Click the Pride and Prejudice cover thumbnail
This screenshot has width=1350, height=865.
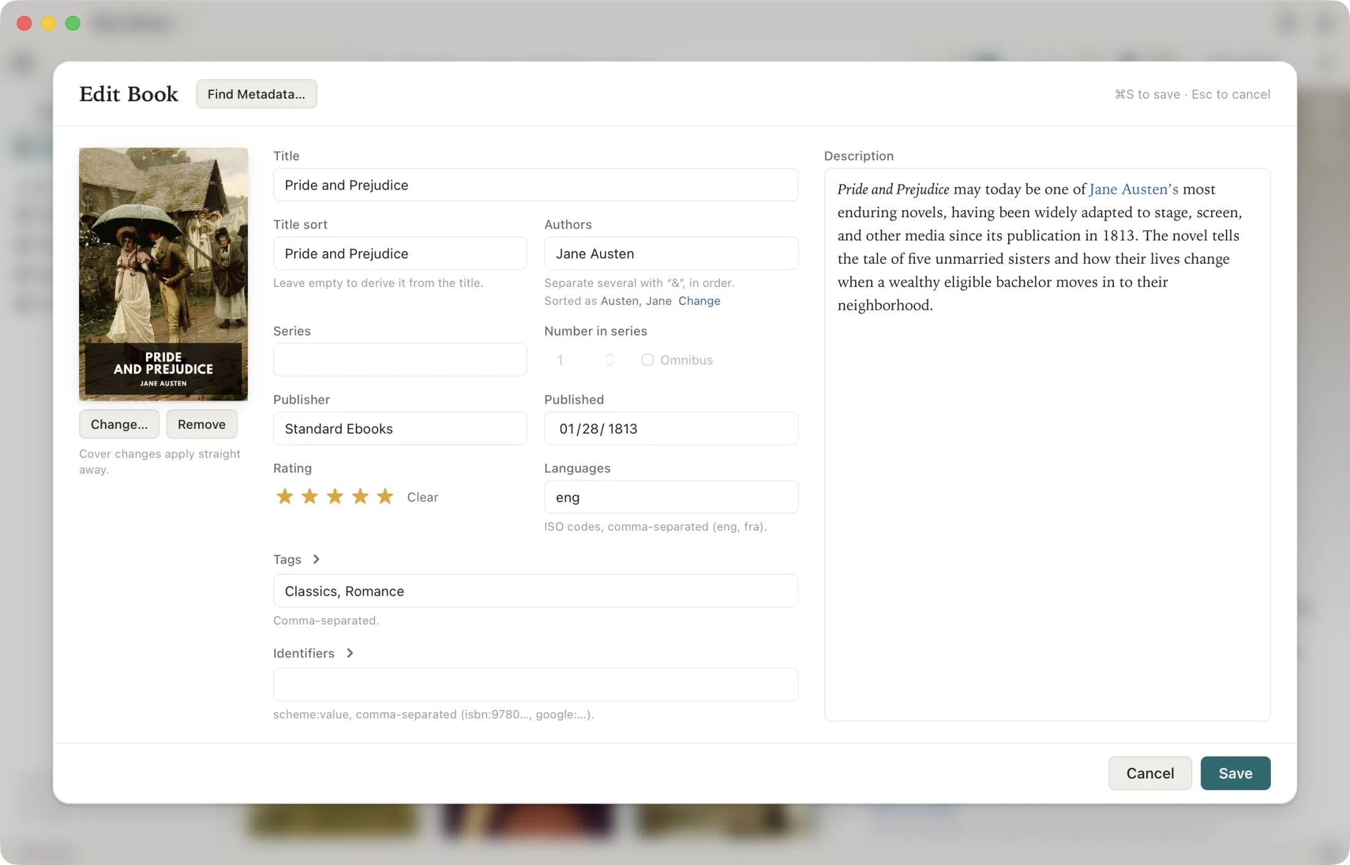pos(163,274)
